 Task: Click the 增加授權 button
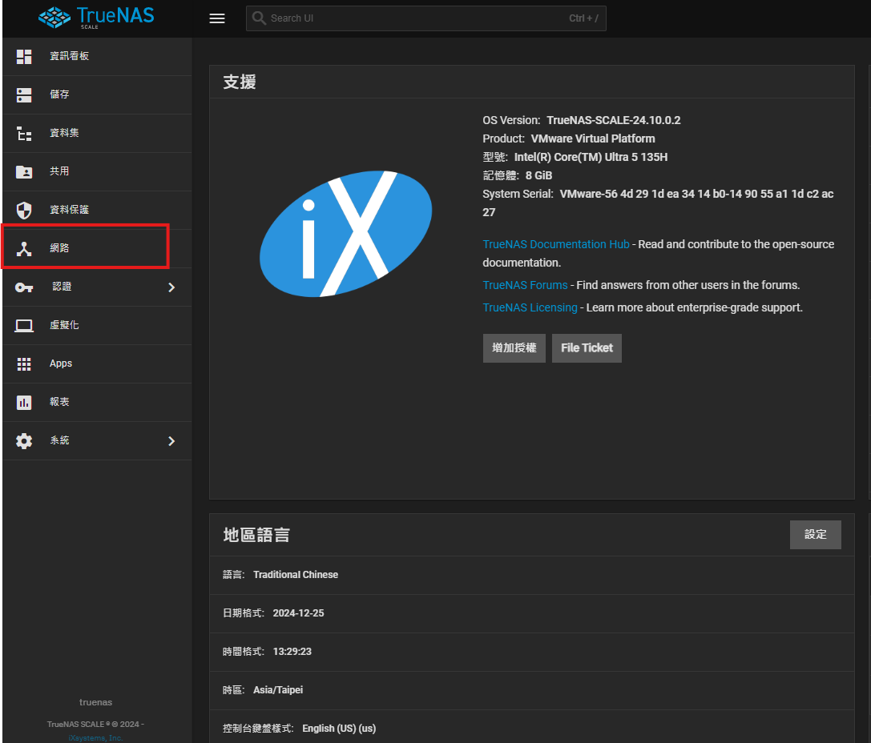tap(514, 348)
